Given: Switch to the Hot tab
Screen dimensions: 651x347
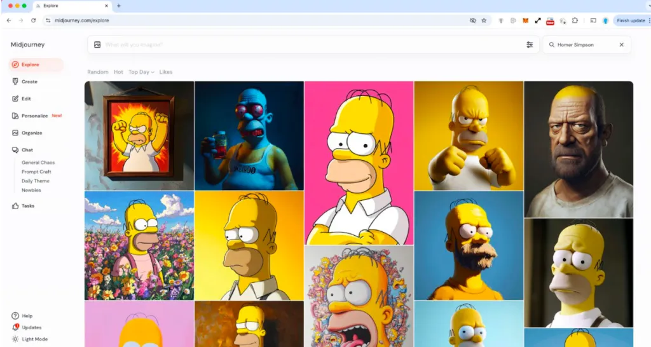Looking at the screenshot, I should [x=118, y=72].
